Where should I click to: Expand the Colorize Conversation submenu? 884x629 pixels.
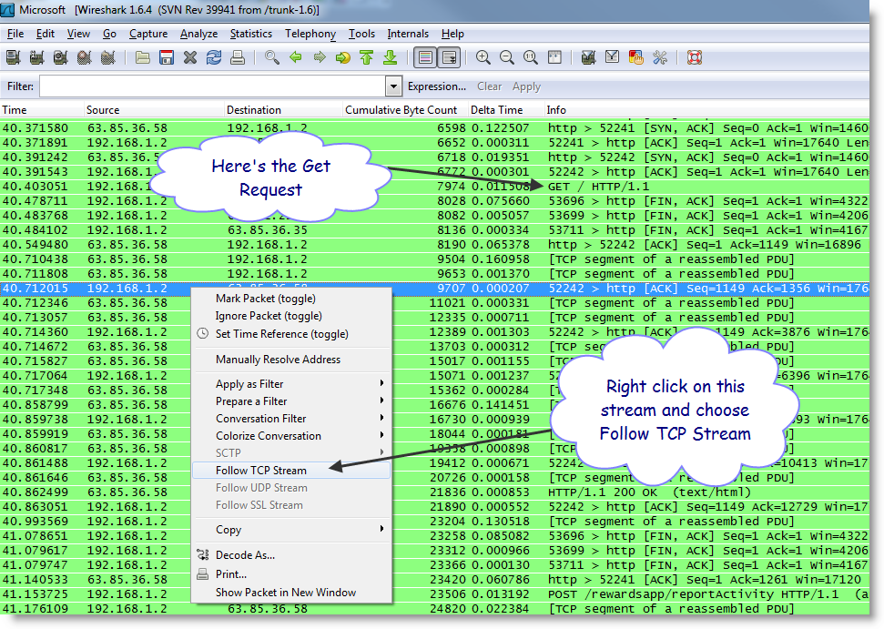pyautogui.click(x=291, y=436)
